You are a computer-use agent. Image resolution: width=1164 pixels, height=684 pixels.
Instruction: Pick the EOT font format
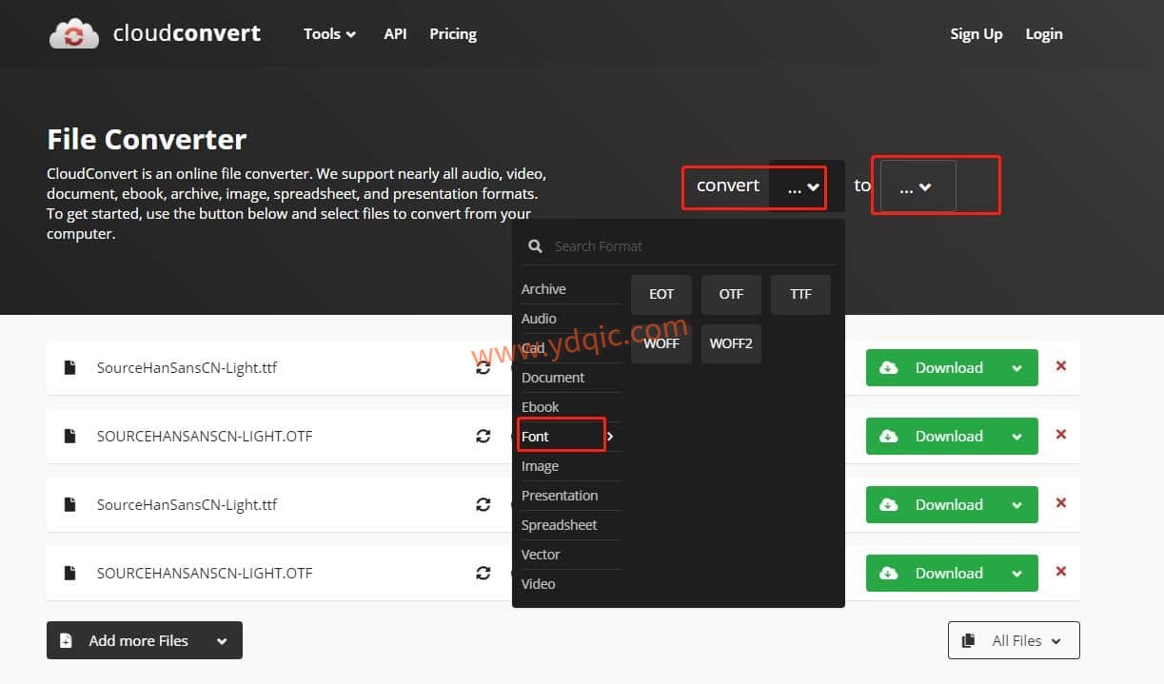pos(661,295)
